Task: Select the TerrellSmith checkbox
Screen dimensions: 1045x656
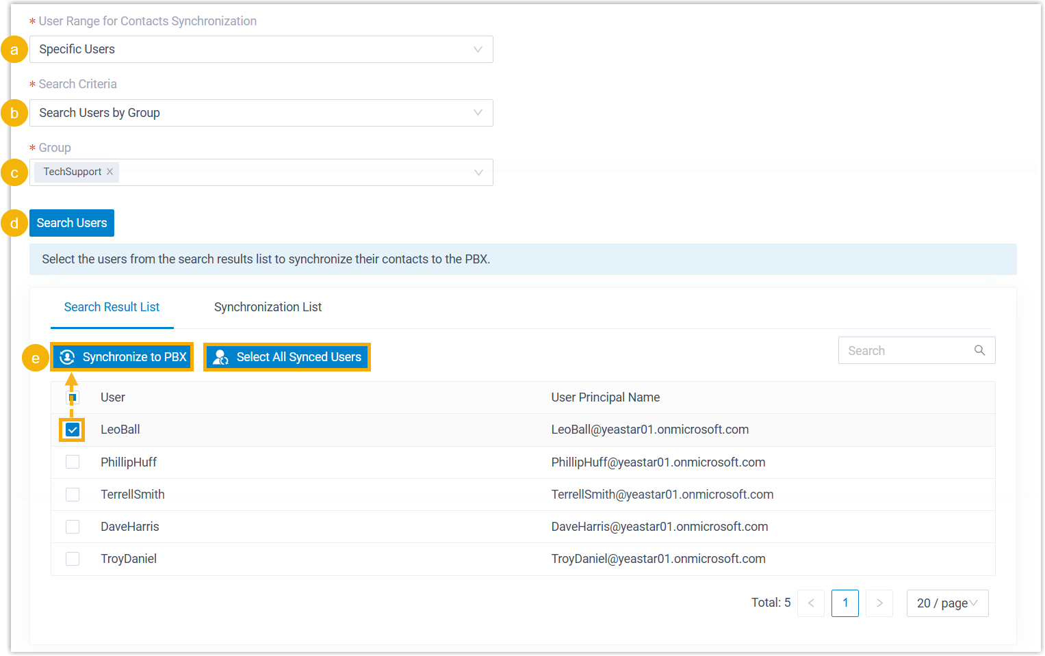Action: (x=73, y=495)
